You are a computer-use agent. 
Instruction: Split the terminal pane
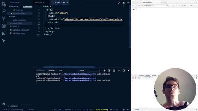109,71
